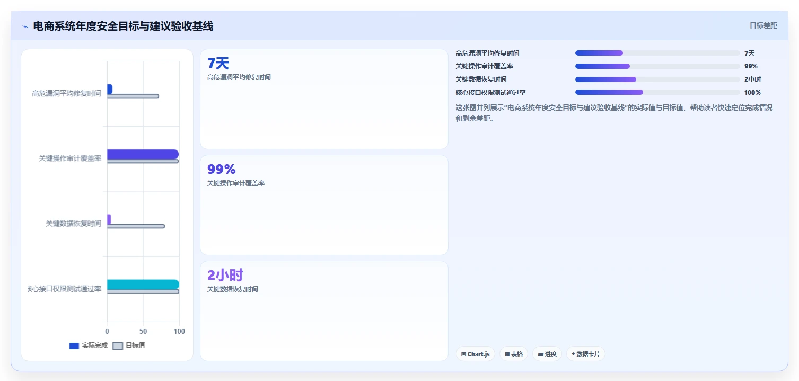Click the large 2小时 value in the third card
Viewport: 799px width, 381px height.
coord(225,276)
